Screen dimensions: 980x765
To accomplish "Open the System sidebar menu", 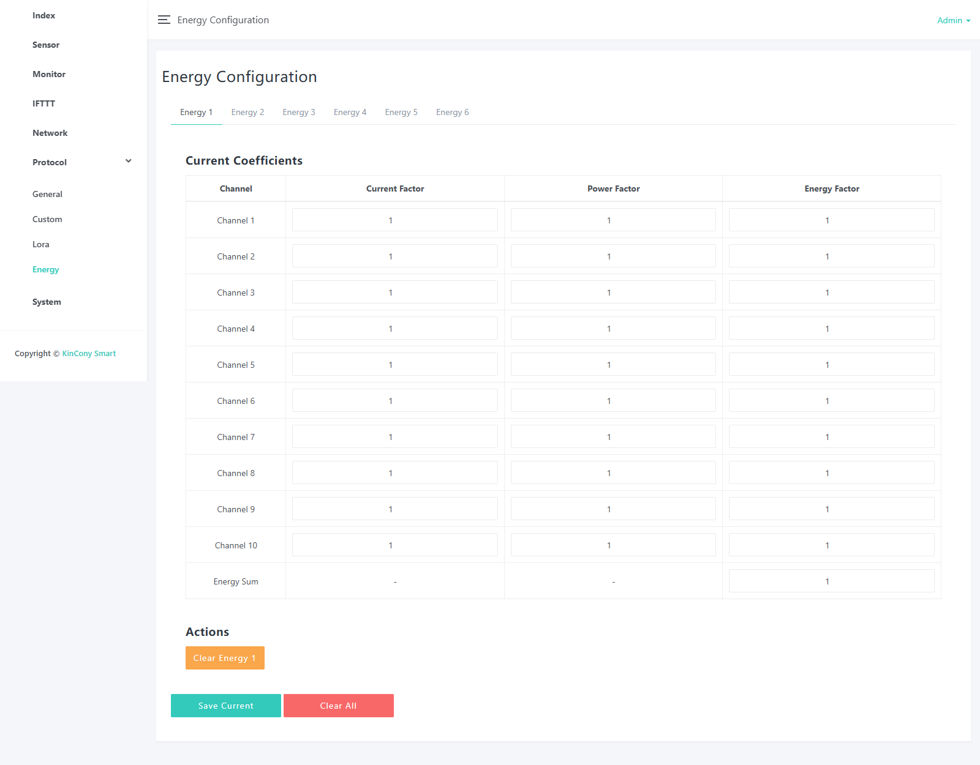I will point(47,302).
